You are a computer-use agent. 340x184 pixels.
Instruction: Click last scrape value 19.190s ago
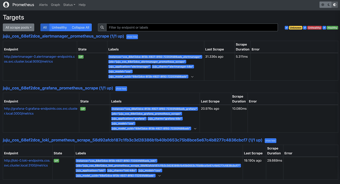coord(253,161)
